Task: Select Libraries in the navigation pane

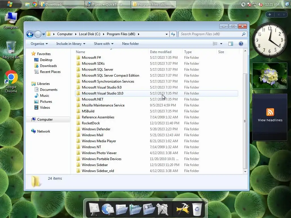Action: 43,84
